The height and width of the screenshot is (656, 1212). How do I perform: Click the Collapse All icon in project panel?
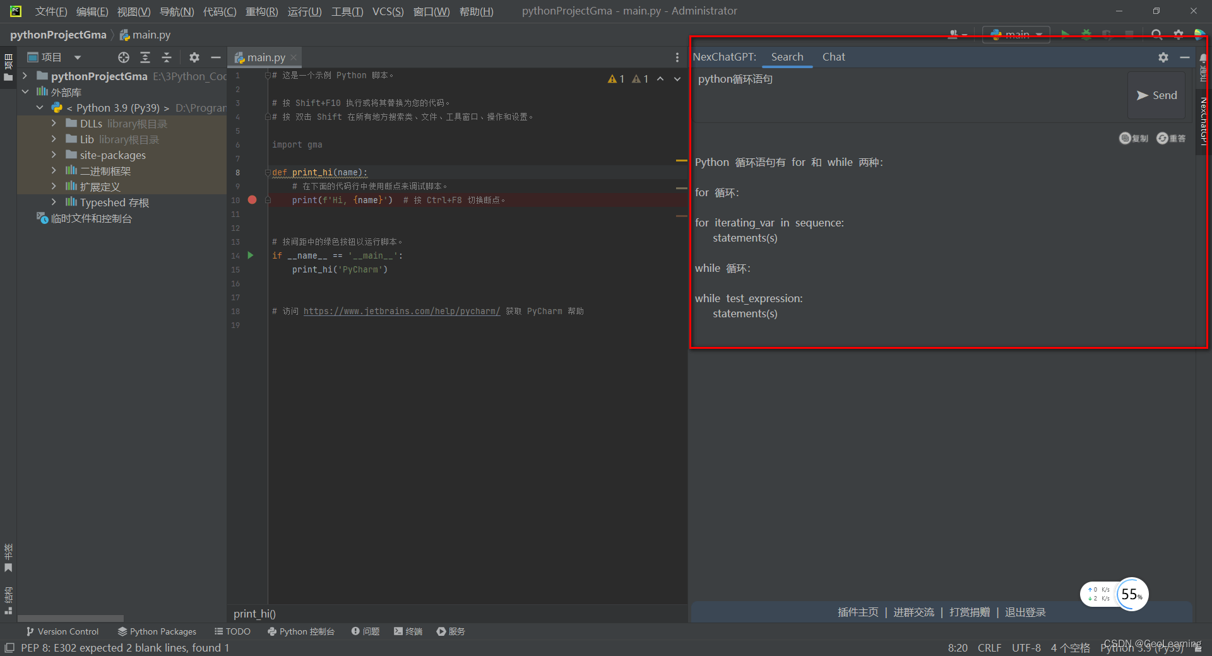tap(167, 57)
